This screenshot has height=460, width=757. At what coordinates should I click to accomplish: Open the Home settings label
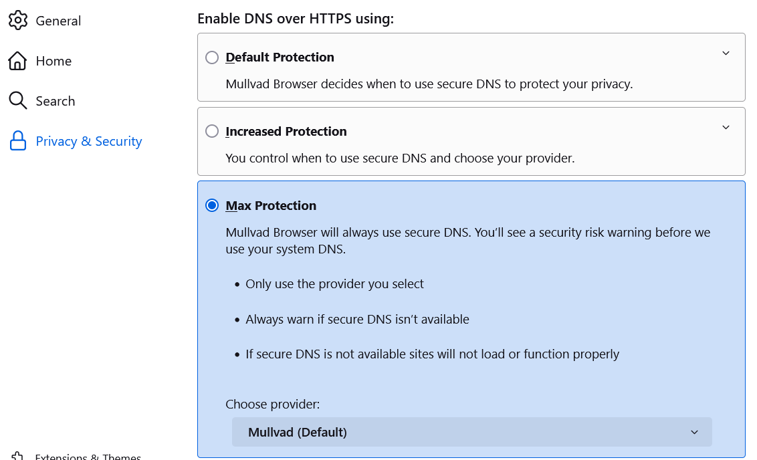[53, 61]
